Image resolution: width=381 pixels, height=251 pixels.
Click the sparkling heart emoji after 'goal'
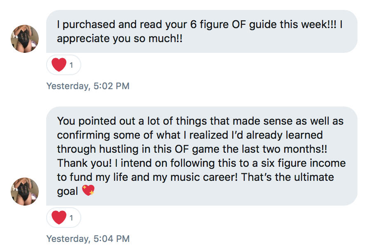coord(88,191)
